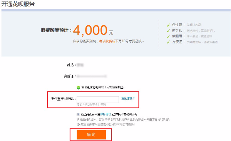Focus the 支付宝支付密码 input box
This screenshot has height=141, width=231.
coord(98,100)
